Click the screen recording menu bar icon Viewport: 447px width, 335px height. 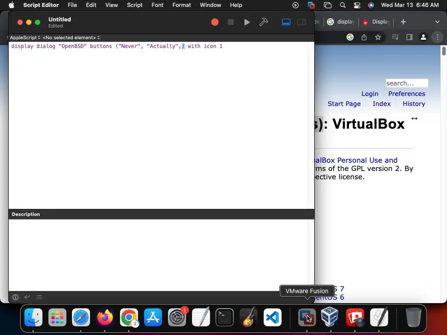(296, 5)
